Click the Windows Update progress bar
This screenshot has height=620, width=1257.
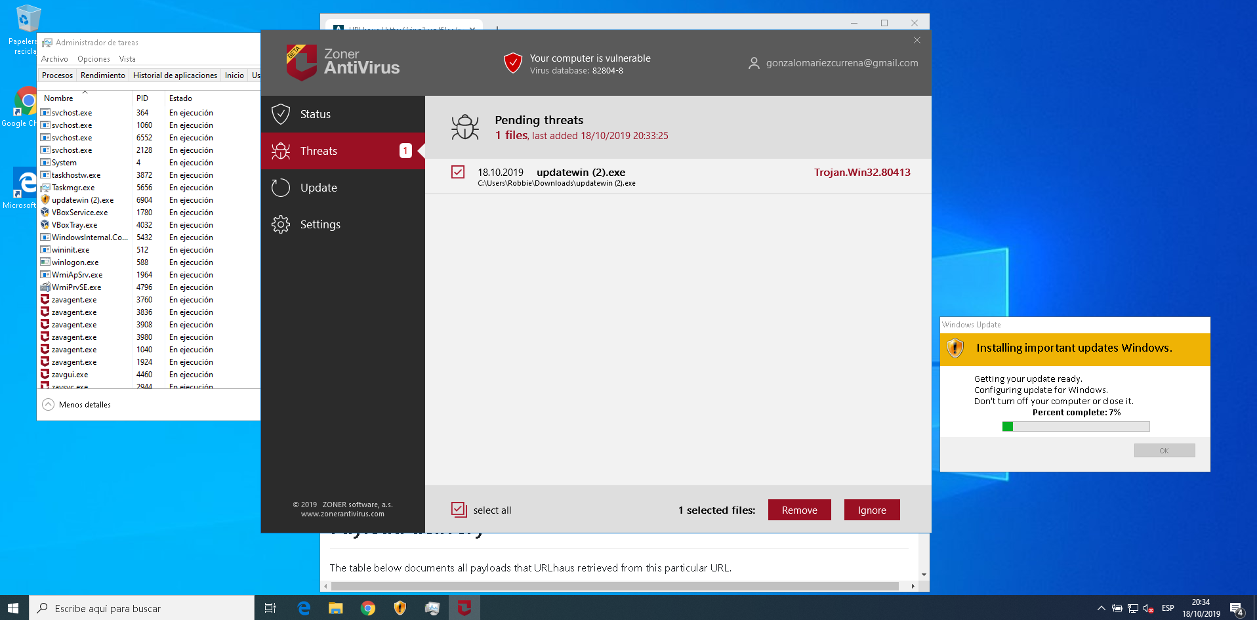pos(1076,426)
